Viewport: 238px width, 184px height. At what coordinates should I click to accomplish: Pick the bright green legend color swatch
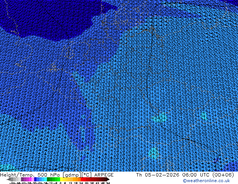pos(59,179)
